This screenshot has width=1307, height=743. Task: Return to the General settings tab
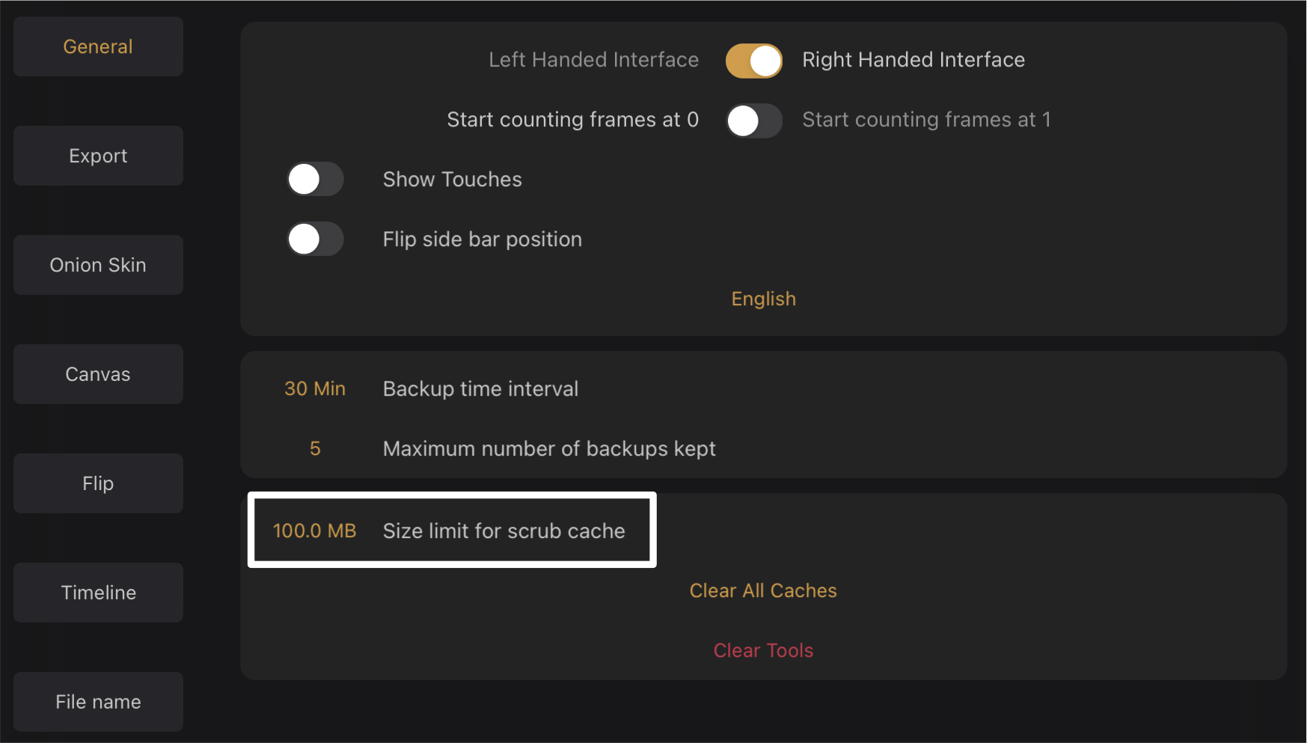coord(97,46)
